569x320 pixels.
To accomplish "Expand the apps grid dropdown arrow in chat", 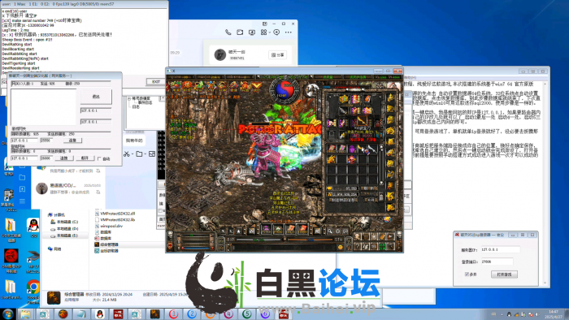I will click(x=270, y=32).
